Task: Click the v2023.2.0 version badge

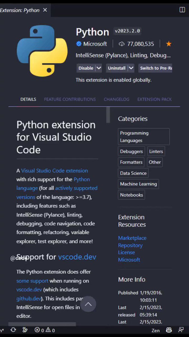Action: (127, 31)
